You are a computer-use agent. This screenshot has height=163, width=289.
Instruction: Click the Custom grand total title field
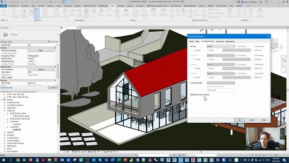pos(221,90)
